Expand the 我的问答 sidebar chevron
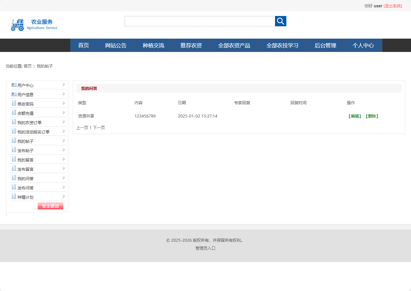This screenshot has height=291, width=411. tap(63, 177)
